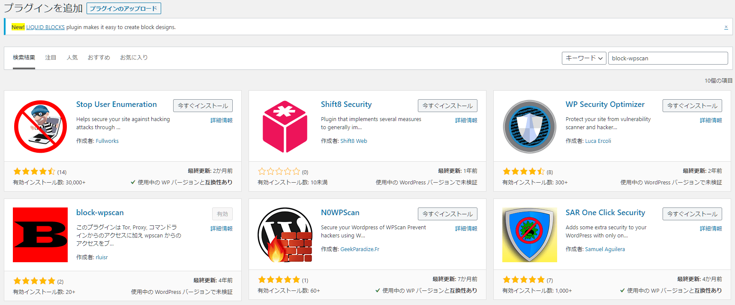Click the Stop User Enumeration plugin icon

click(x=40, y=127)
